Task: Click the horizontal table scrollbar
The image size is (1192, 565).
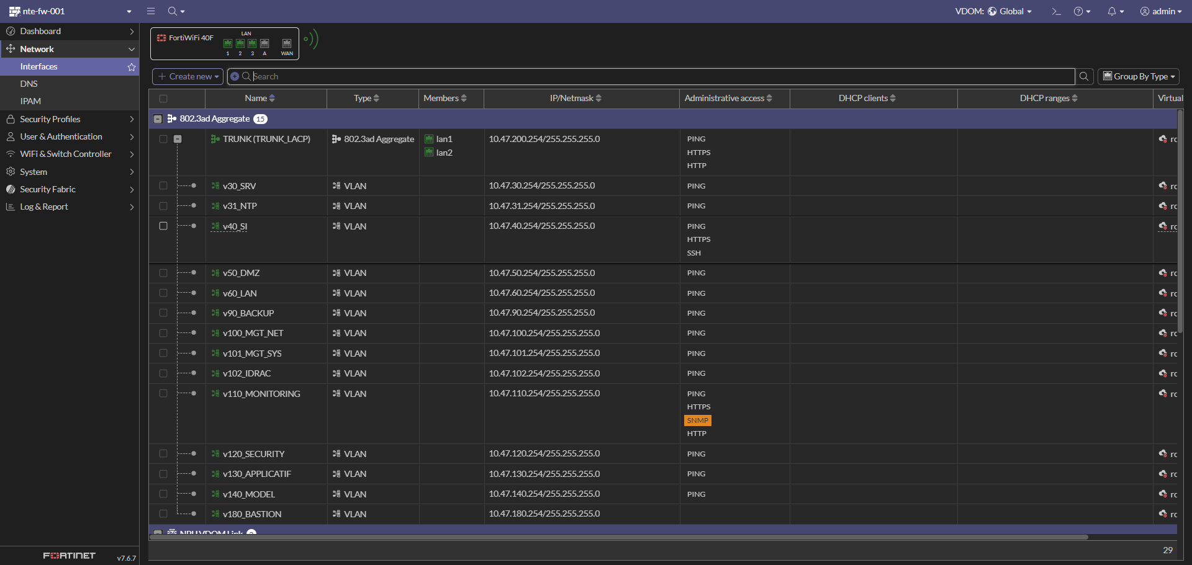Action: (619, 537)
